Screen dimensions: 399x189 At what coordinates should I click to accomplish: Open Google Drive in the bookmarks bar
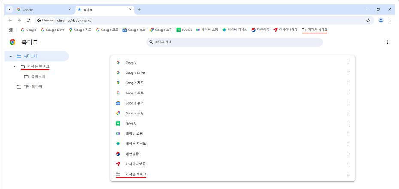(52, 30)
